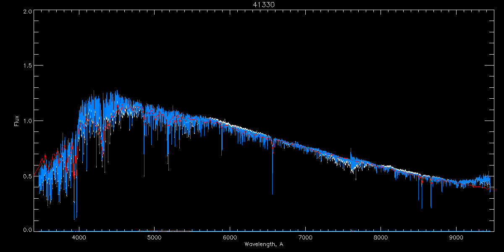Select the 5000 x-axis tick label
This screenshot has height=252, width=504.
tap(155, 237)
